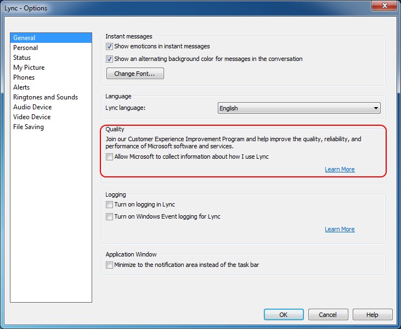The height and width of the screenshot is (329, 401).
Task: Disable Show emoticons in instant messages
Action: click(109, 46)
